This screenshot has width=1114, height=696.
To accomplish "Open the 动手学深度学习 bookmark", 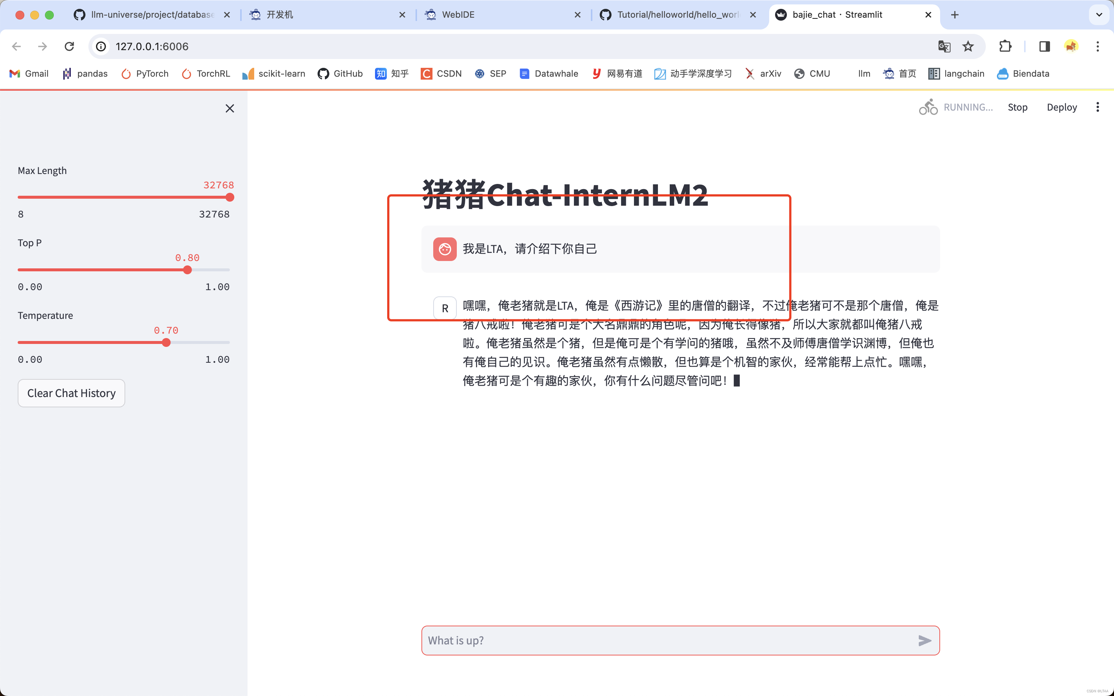I will coord(693,74).
